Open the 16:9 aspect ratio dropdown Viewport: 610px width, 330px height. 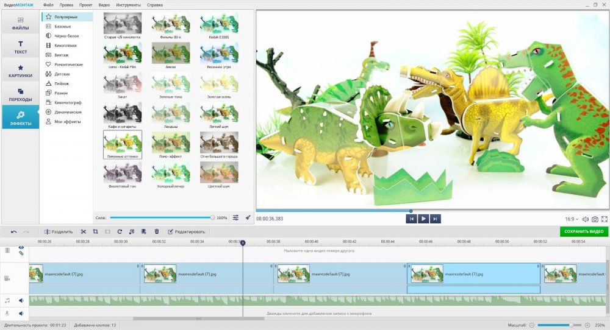(572, 219)
